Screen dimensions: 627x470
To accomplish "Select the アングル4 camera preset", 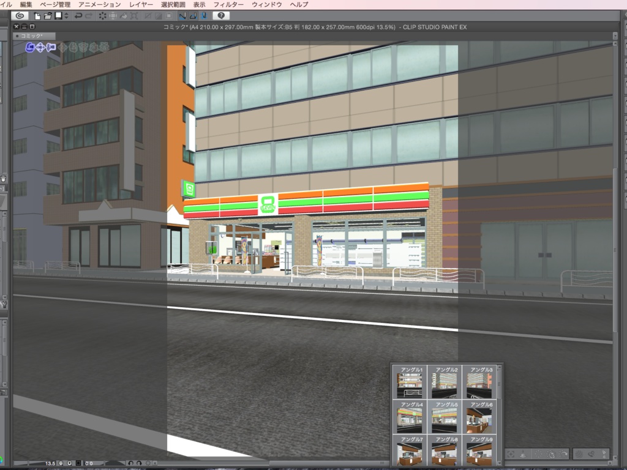I will coord(410,416).
